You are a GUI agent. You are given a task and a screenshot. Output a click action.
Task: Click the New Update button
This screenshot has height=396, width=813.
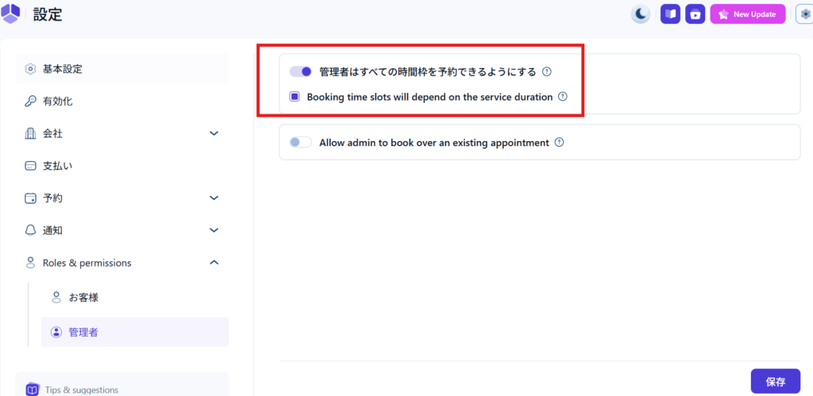pos(748,14)
